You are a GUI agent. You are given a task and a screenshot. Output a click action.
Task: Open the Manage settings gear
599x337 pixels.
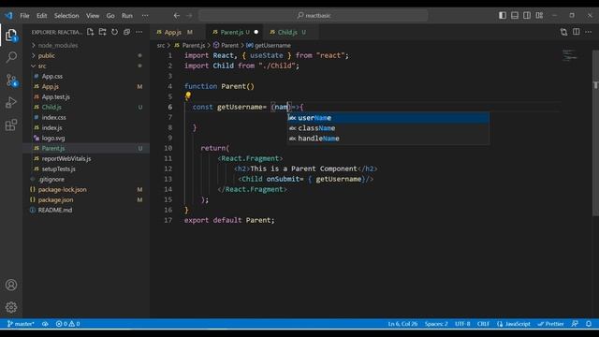point(11,307)
